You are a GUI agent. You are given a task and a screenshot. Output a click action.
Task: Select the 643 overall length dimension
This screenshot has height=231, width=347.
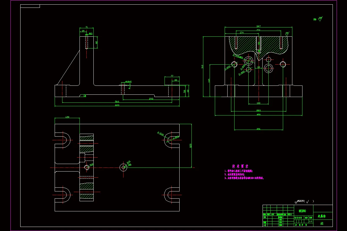117,105
